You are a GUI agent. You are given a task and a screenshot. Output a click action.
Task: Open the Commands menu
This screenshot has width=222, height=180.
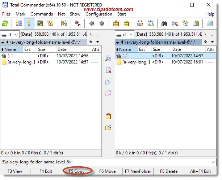(42, 14)
